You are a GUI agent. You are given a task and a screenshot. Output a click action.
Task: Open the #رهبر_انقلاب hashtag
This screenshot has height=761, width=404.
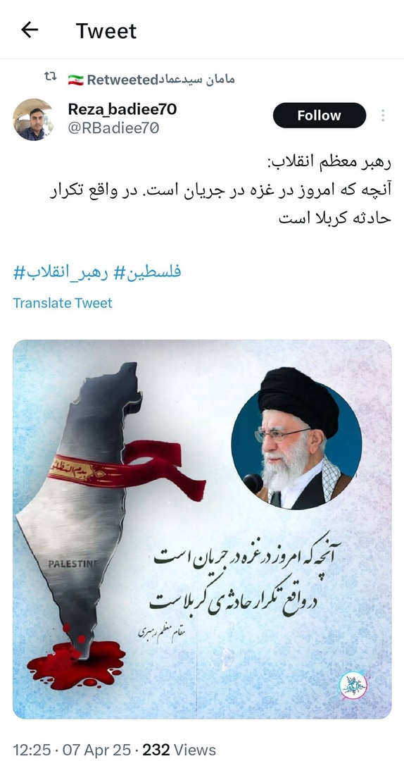tap(62, 272)
